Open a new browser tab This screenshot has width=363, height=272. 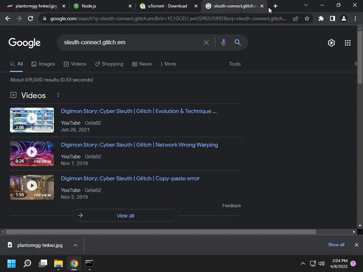(x=275, y=6)
